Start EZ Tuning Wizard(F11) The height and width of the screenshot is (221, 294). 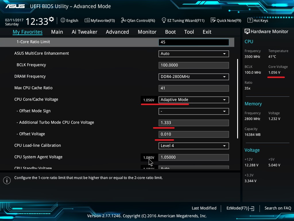point(186,20)
